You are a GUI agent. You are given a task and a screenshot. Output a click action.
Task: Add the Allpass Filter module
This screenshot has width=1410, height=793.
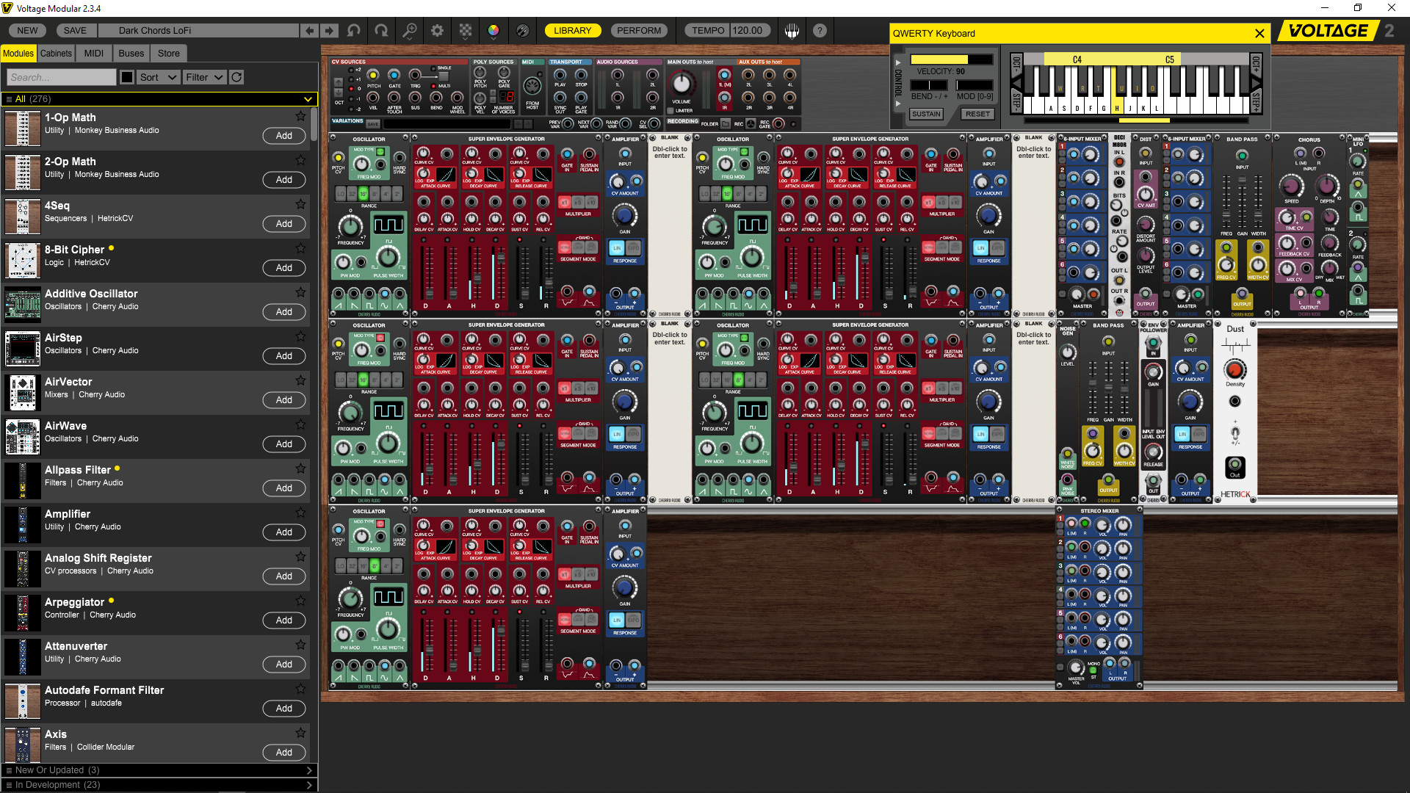pos(283,487)
